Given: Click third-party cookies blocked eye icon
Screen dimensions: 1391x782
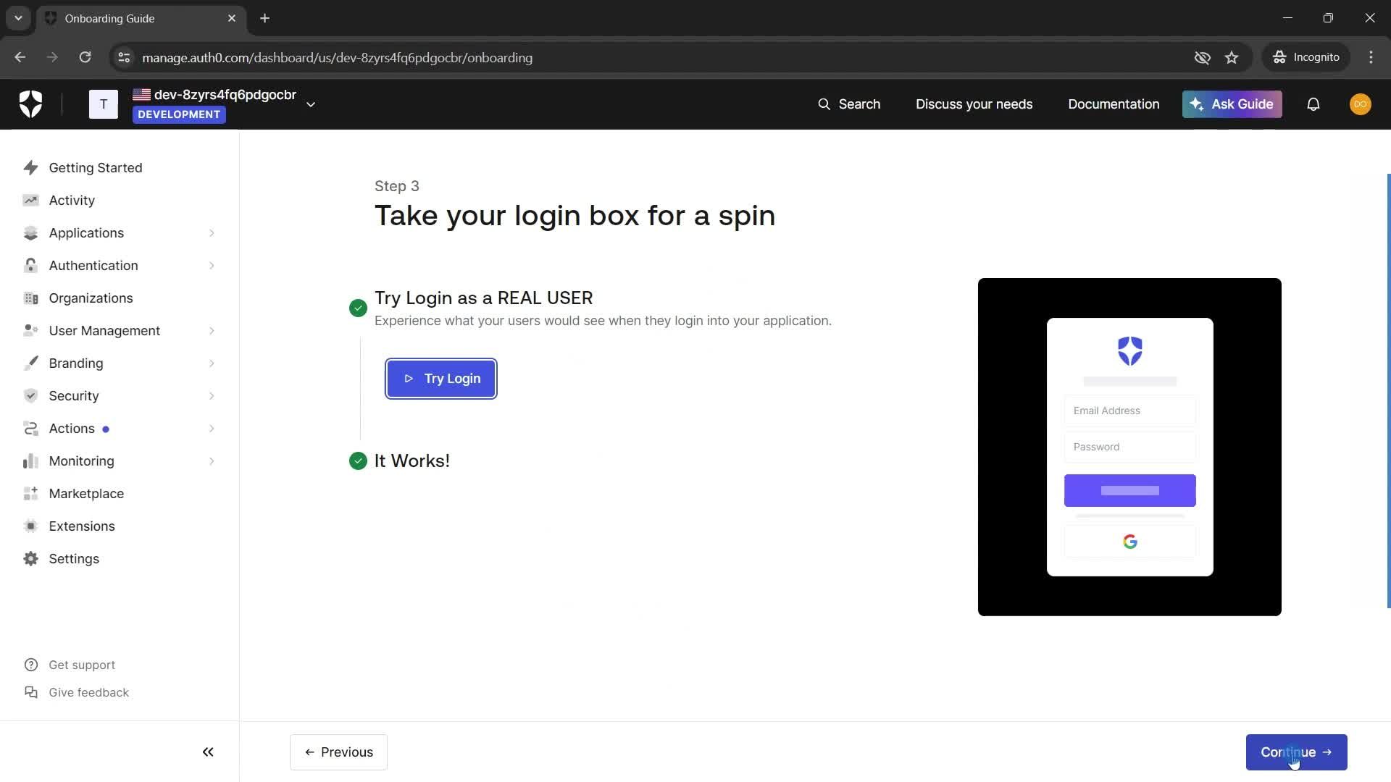Looking at the screenshot, I should point(1203,57).
